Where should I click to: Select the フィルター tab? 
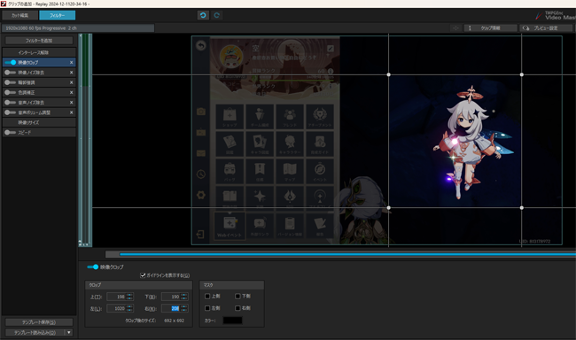(x=58, y=15)
